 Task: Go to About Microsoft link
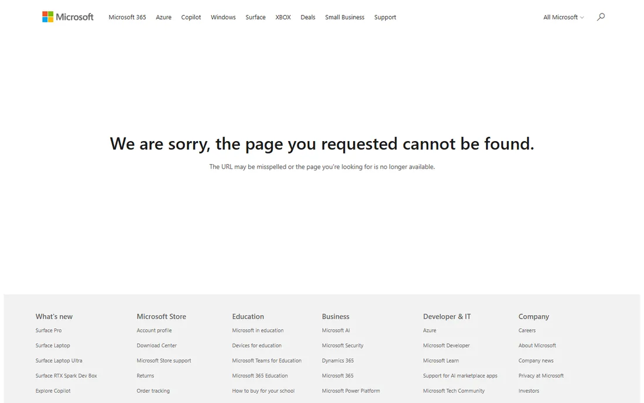(537, 346)
